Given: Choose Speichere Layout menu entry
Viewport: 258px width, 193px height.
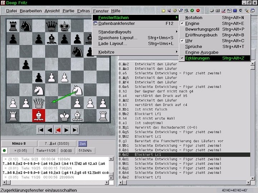Looking at the screenshot, I should click(x=135, y=38).
